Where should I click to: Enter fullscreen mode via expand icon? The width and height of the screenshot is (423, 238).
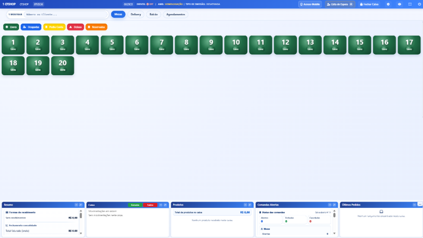410,4
